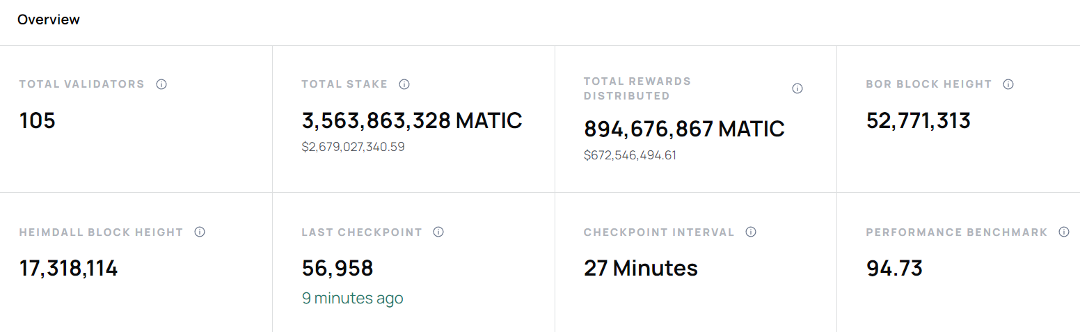Viewport: 1080px width, 332px height.
Task: Click the 94.73 performance benchmark value
Action: pos(895,268)
